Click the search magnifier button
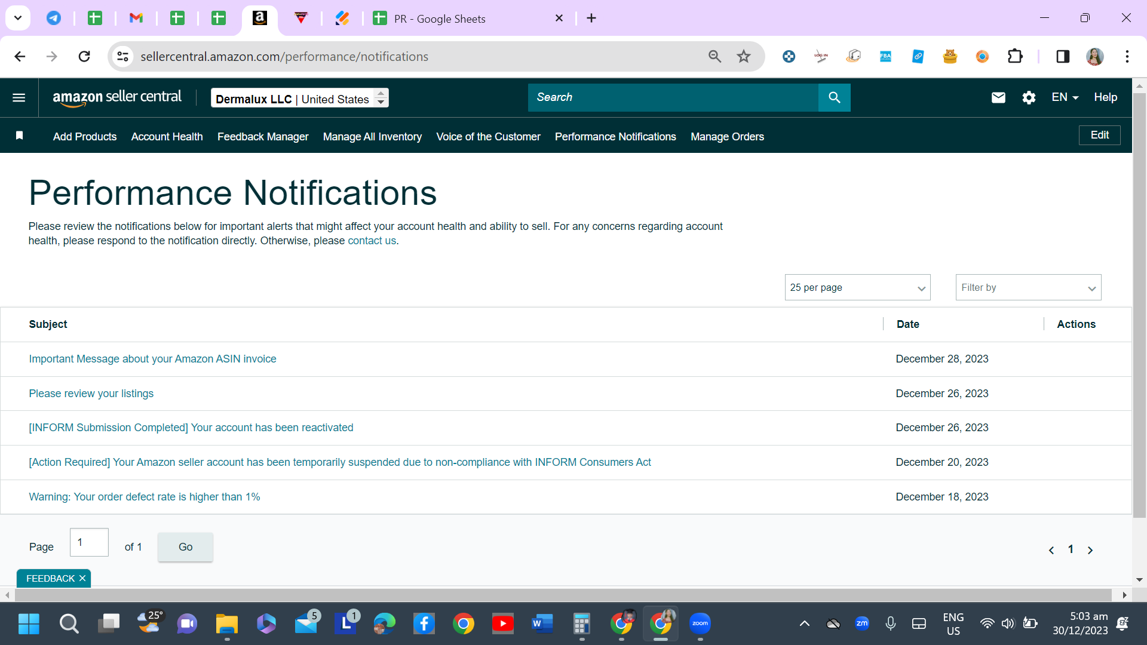The height and width of the screenshot is (645, 1147). pos(834,97)
